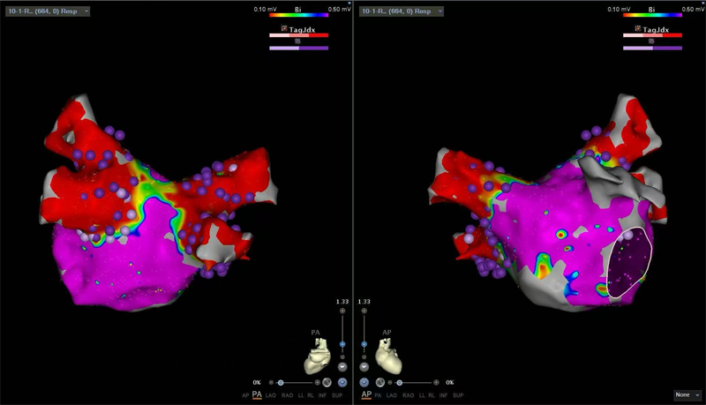Toggle Tag Idx checkbox in left view legend
Viewport: 706px width, 405px height.
(283, 29)
